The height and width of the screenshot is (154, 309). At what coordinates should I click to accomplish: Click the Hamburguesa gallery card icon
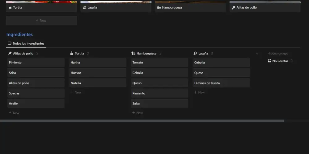click(x=159, y=7)
